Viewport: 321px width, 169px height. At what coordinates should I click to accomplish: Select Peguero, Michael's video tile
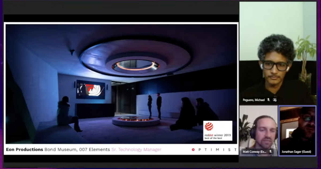[278, 53]
